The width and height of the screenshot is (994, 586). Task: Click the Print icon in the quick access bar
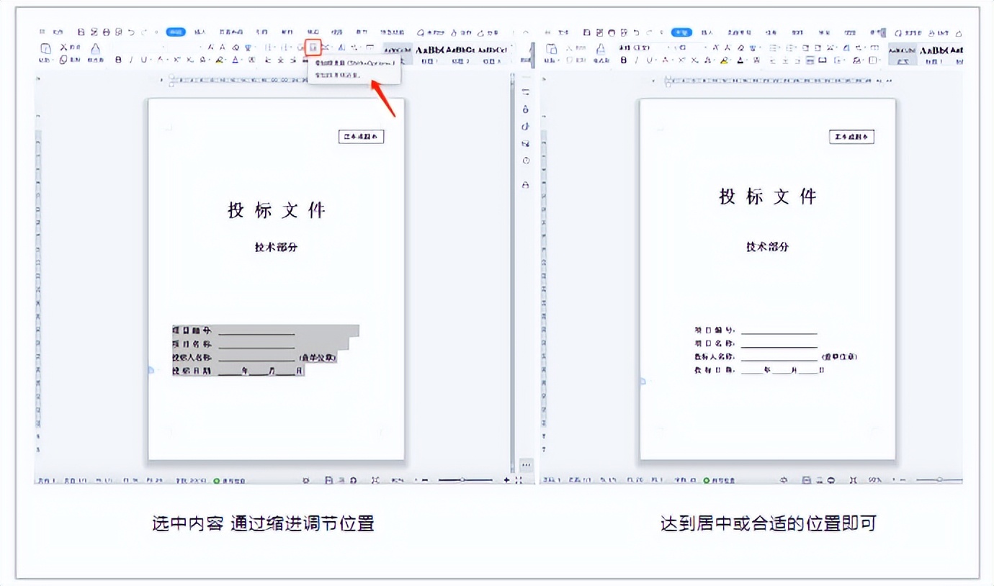coord(105,32)
